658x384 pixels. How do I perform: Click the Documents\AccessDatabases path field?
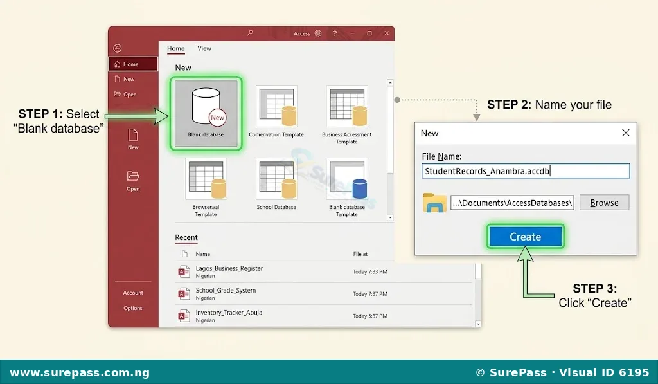[x=512, y=203]
